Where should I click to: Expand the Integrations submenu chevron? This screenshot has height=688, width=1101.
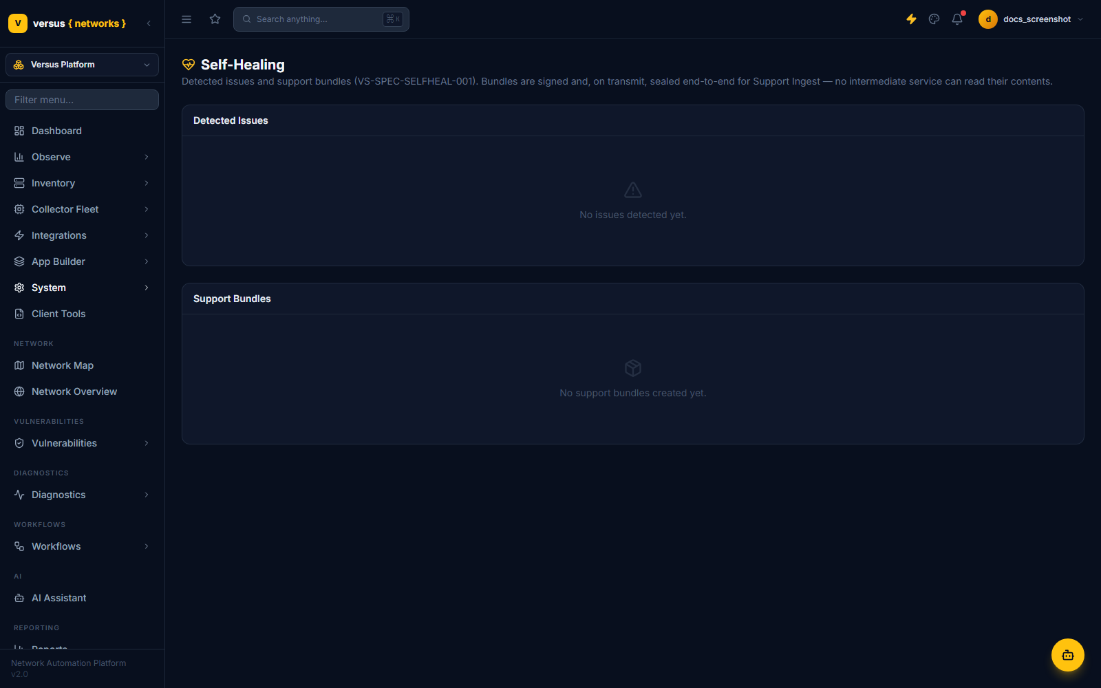pyautogui.click(x=147, y=235)
